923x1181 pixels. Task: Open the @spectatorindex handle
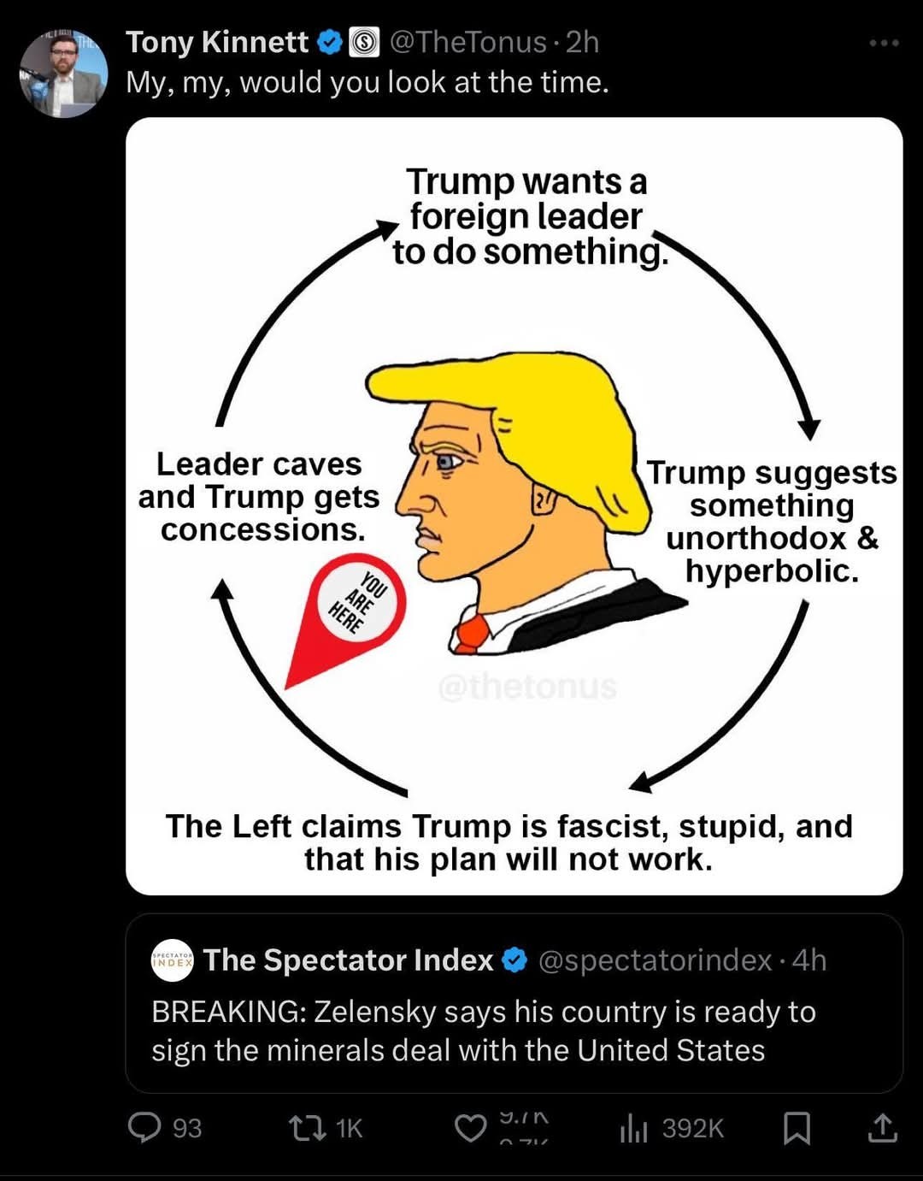(655, 960)
